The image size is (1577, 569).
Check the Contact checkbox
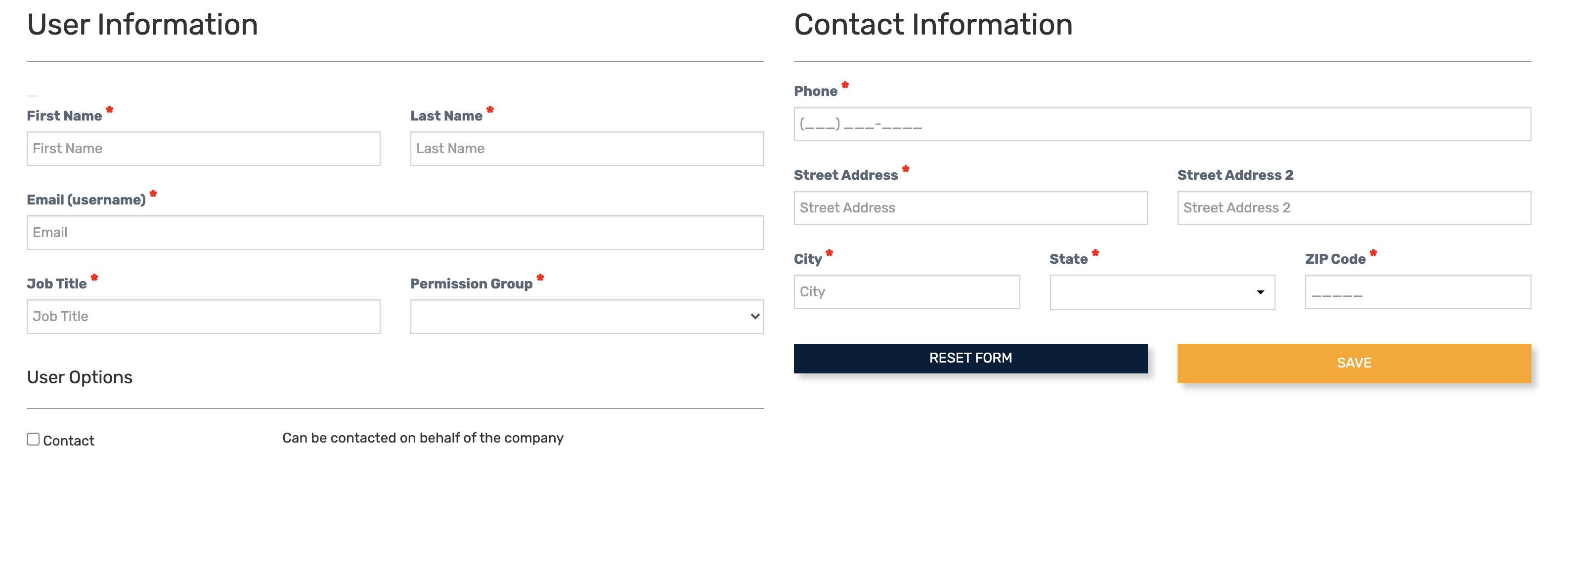pos(33,439)
